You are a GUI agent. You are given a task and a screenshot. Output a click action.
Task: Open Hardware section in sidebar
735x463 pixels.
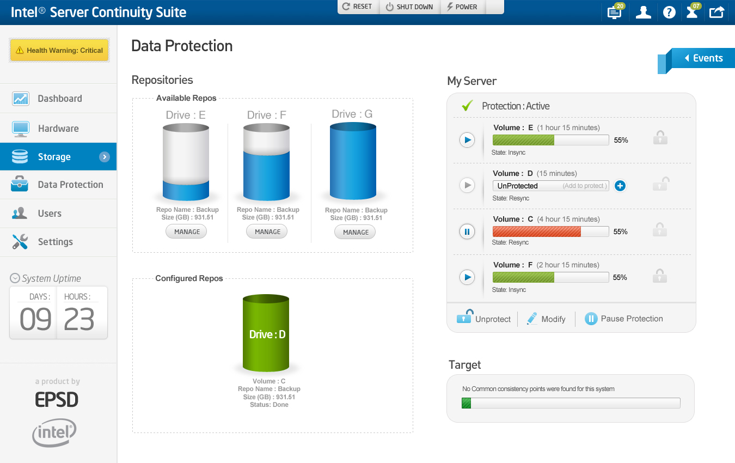tap(58, 129)
